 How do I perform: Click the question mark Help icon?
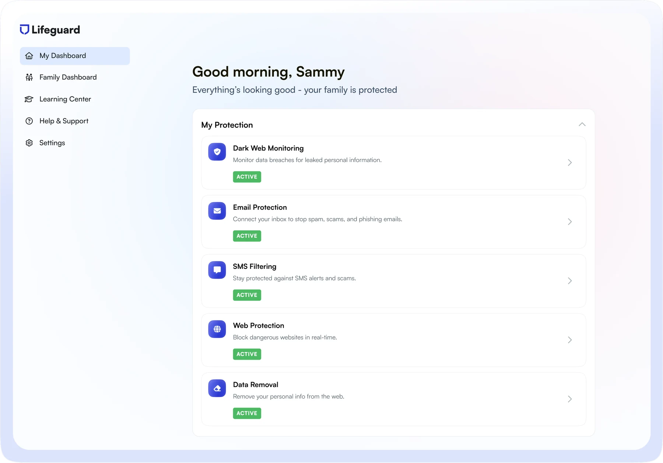(x=29, y=121)
